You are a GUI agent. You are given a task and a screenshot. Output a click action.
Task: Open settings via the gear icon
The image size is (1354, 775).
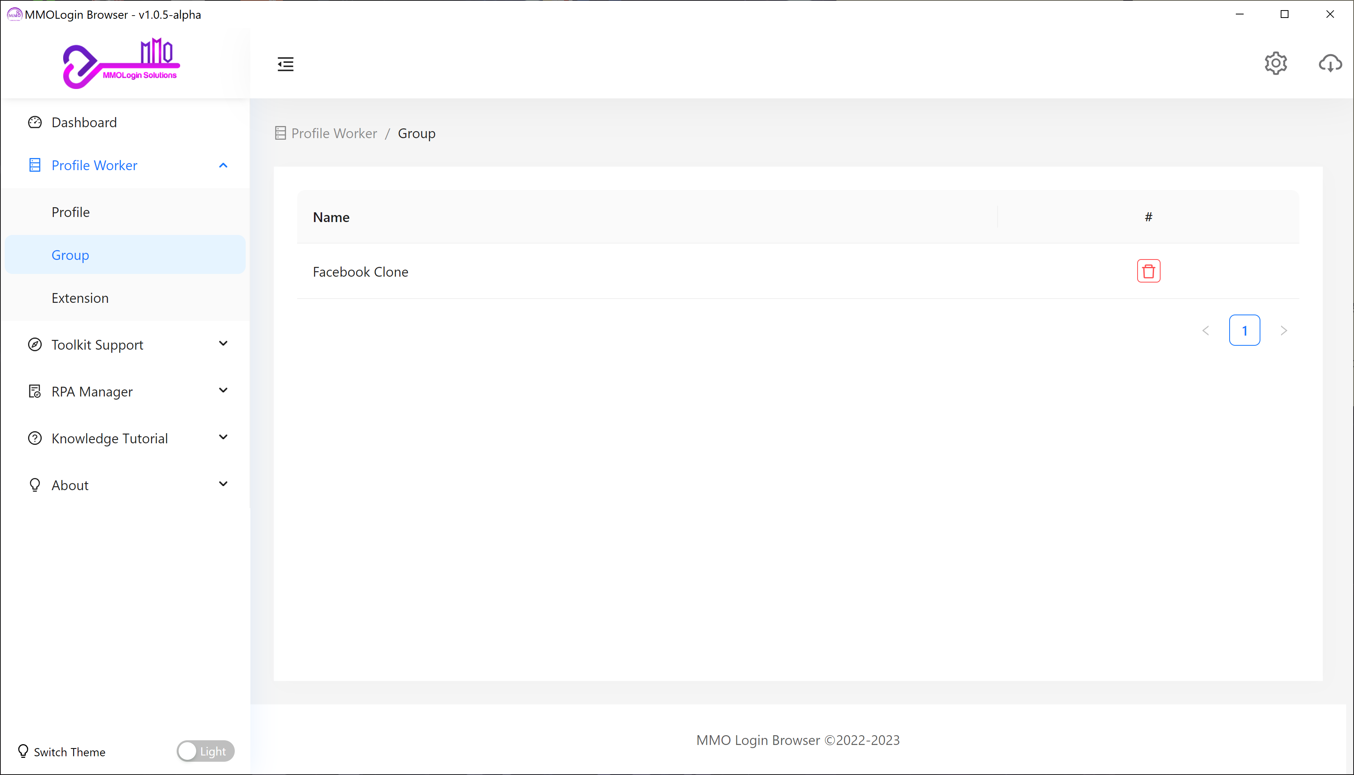[1275, 64]
